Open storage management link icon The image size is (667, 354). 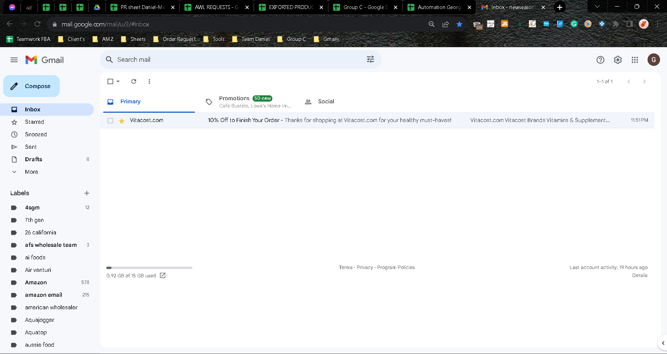click(163, 275)
